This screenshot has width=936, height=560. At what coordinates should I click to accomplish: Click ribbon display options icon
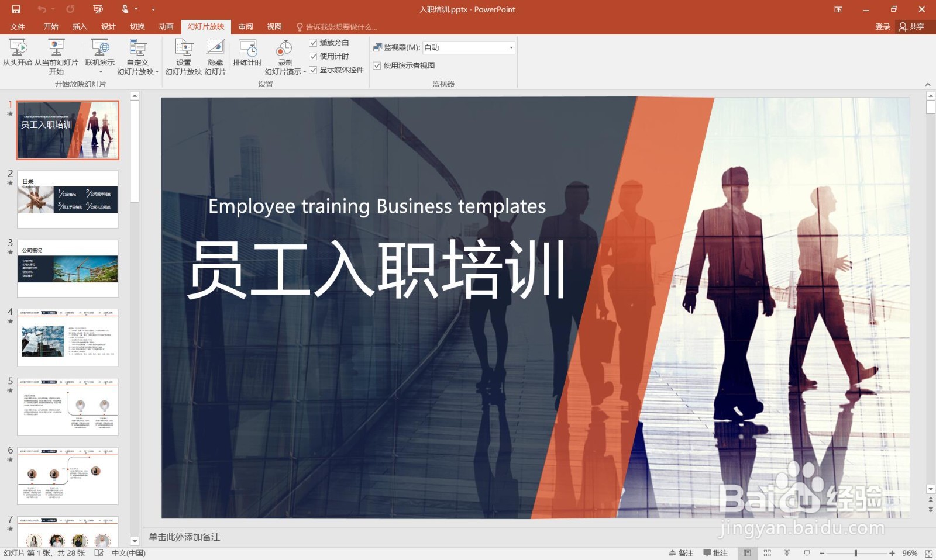pyautogui.click(x=838, y=9)
